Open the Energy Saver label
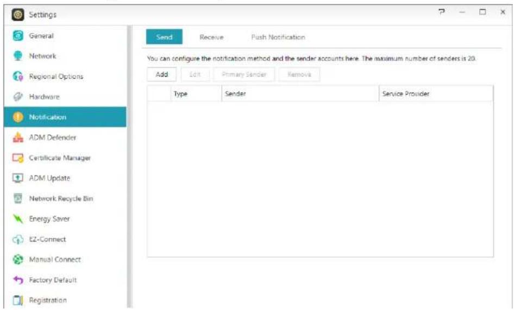Image resolution: width=514 pixels, height=310 pixels. (49, 219)
